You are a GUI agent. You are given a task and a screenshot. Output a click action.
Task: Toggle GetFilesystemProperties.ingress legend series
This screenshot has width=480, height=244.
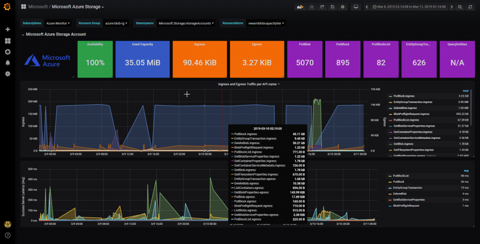click(413, 150)
